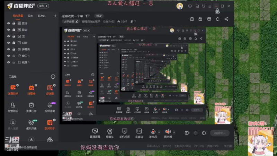
Task: Add 直播屏幕 screen capture source
Action: tap(95, 133)
